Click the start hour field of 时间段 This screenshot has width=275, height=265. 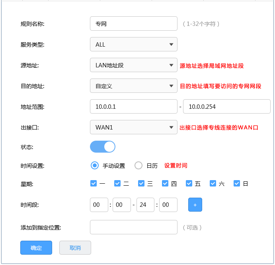click(x=99, y=205)
